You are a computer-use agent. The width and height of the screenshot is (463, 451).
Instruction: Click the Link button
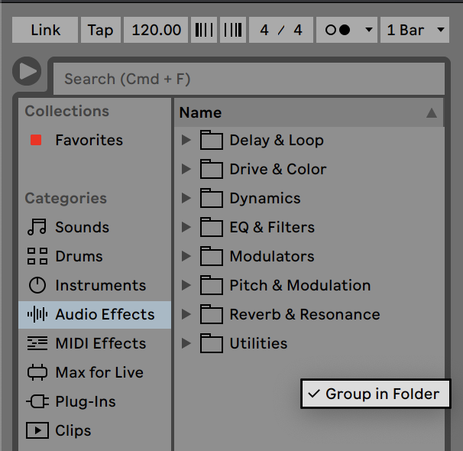(45, 30)
